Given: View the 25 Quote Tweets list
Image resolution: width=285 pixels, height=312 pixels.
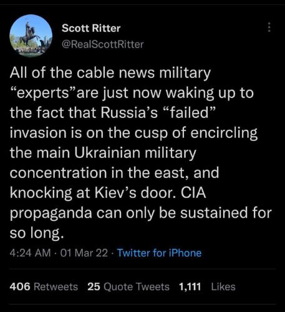Looking at the screenshot, I should 128,286.
